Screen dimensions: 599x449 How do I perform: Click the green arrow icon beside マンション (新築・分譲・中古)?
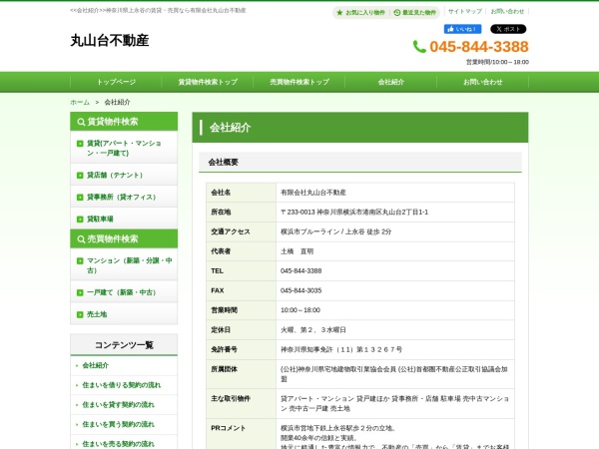point(80,260)
